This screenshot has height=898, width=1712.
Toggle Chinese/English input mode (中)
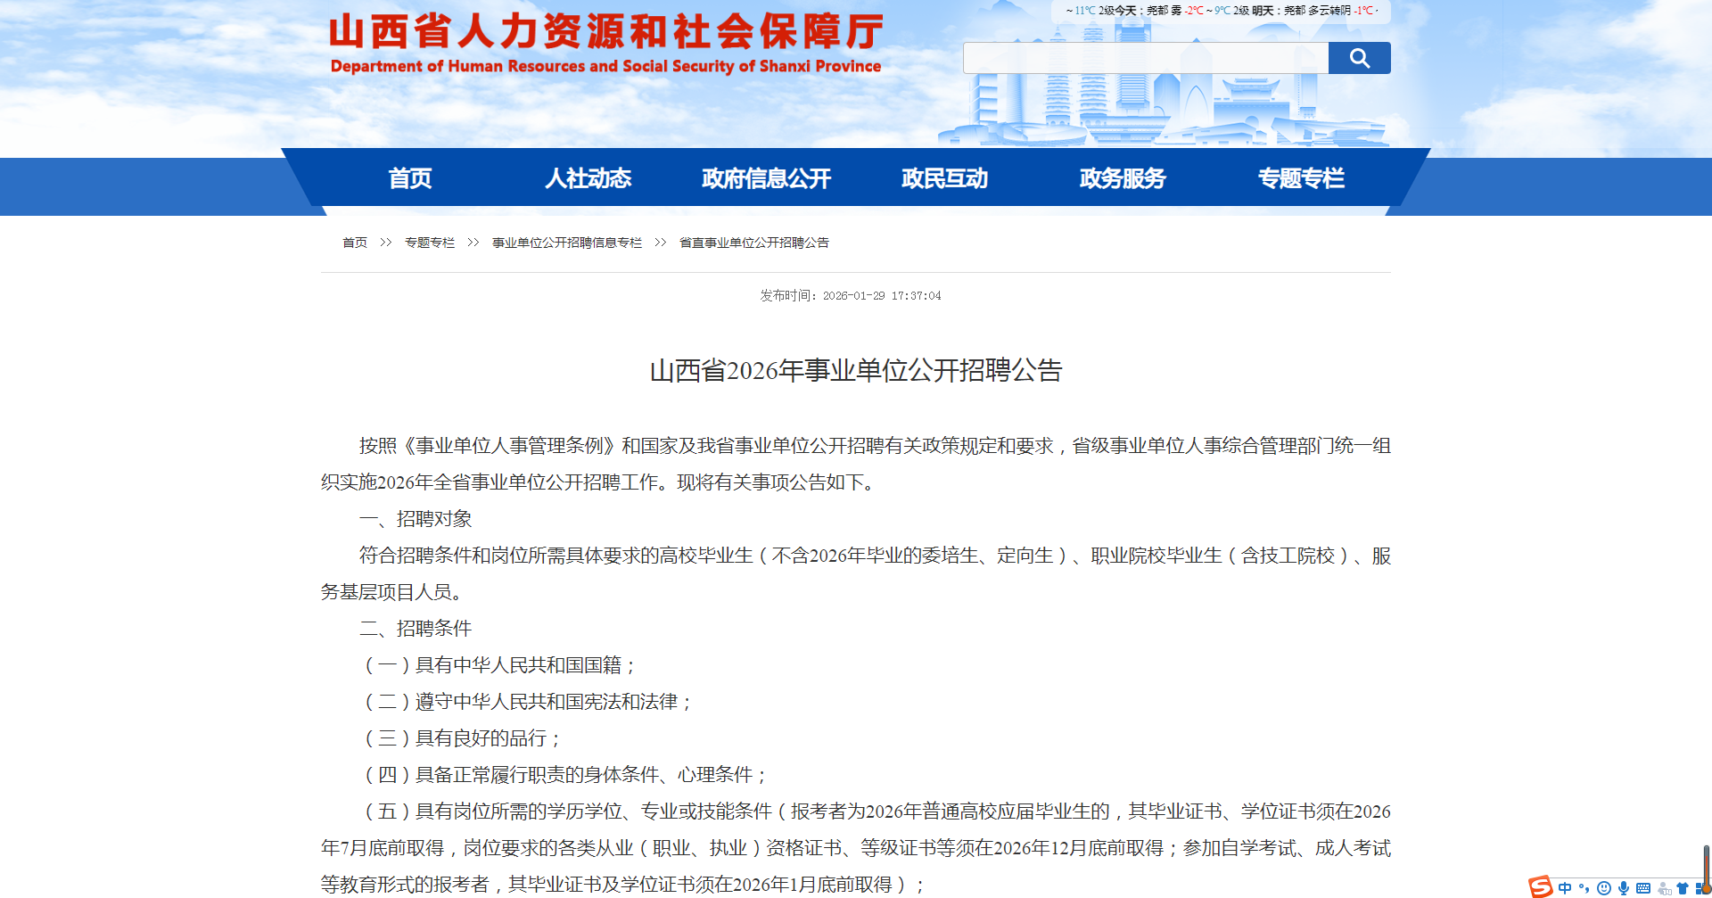point(1565,888)
